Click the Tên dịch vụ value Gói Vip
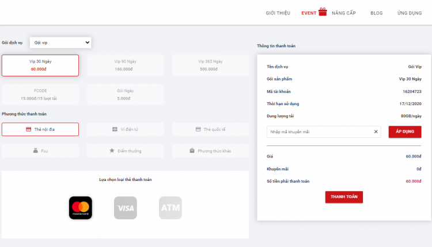432x247 pixels. point(415,67)
